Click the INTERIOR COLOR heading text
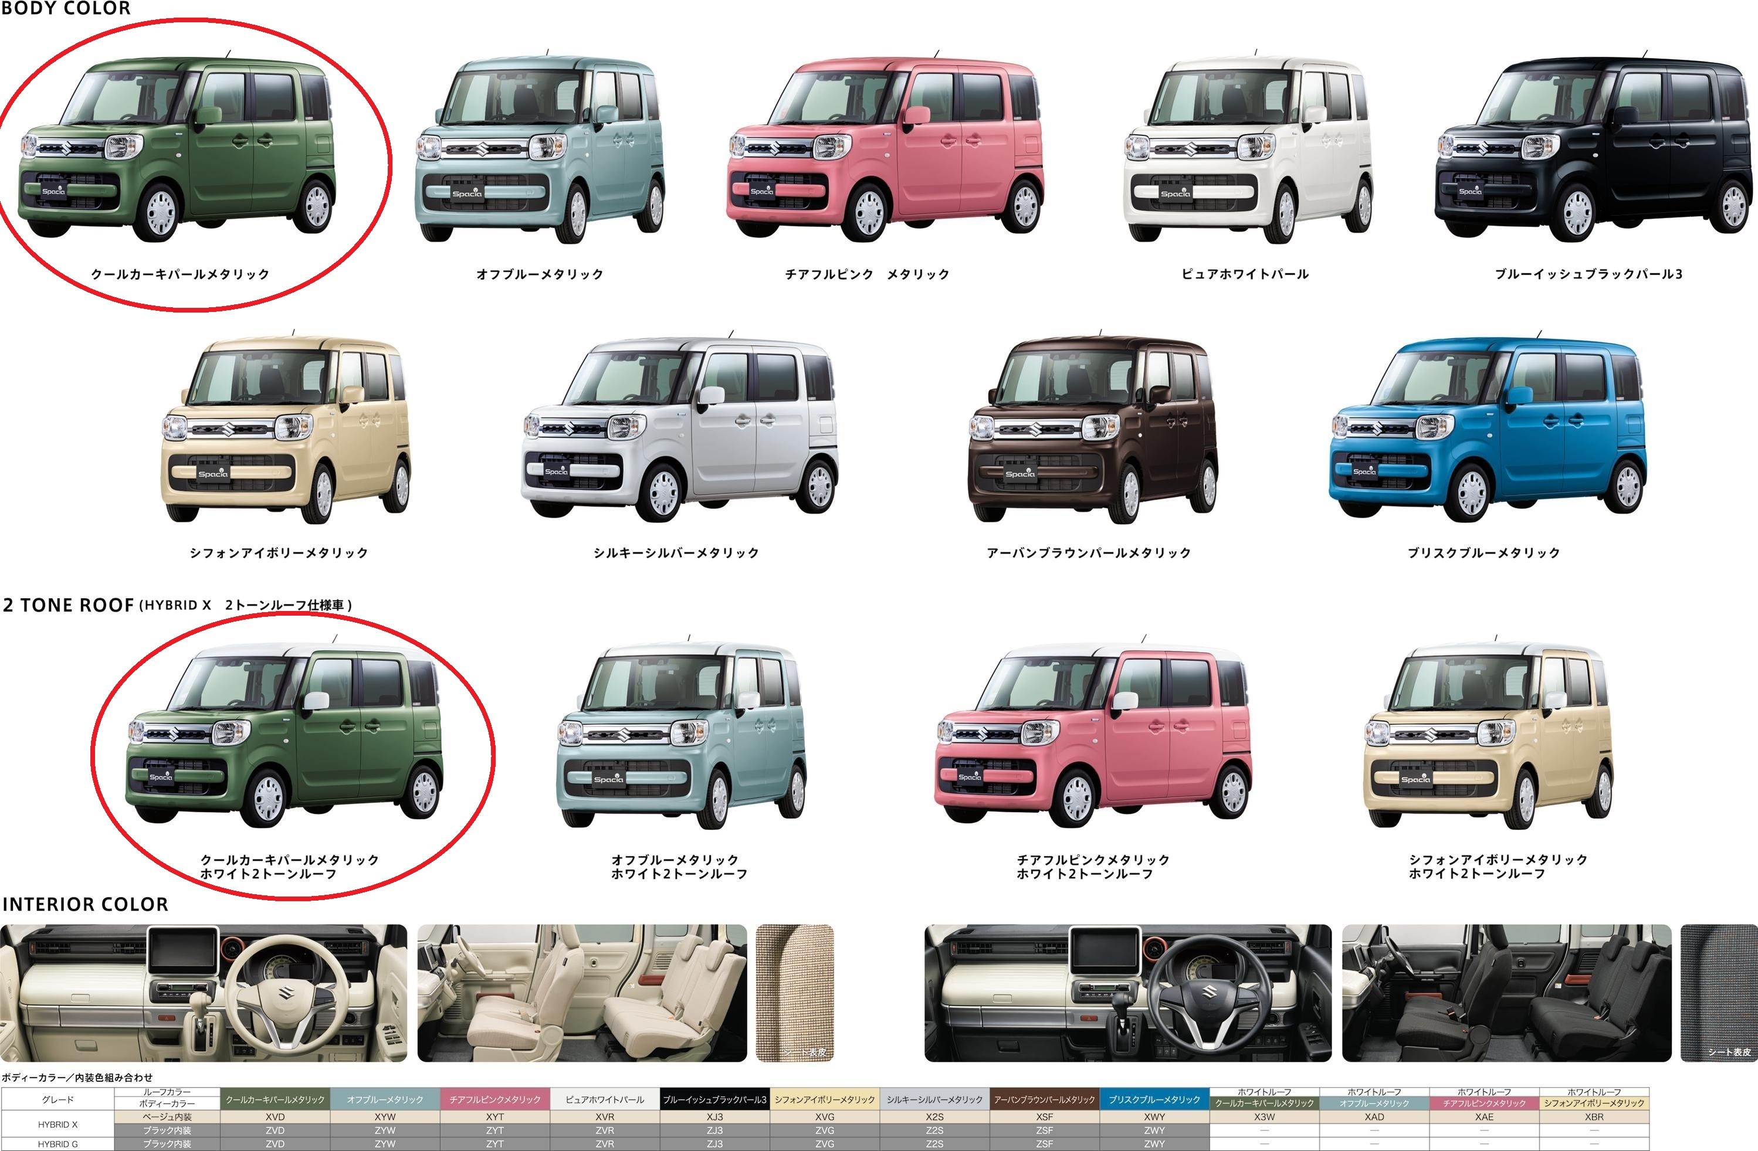1758x1151 pixels. tap(85, 904)
